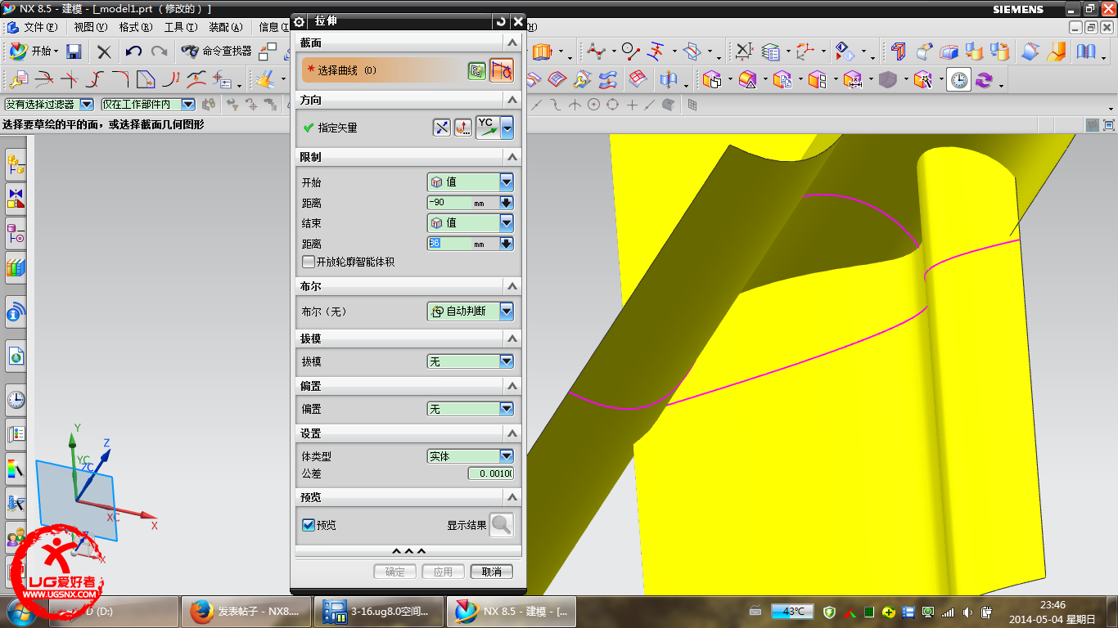Open Part Navigator in left sidebar
The image size is (1118, 628).
(16, 233)
